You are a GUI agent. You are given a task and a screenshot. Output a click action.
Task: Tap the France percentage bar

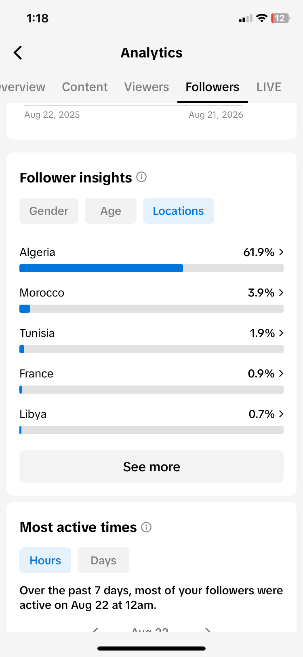pos(151,390)
